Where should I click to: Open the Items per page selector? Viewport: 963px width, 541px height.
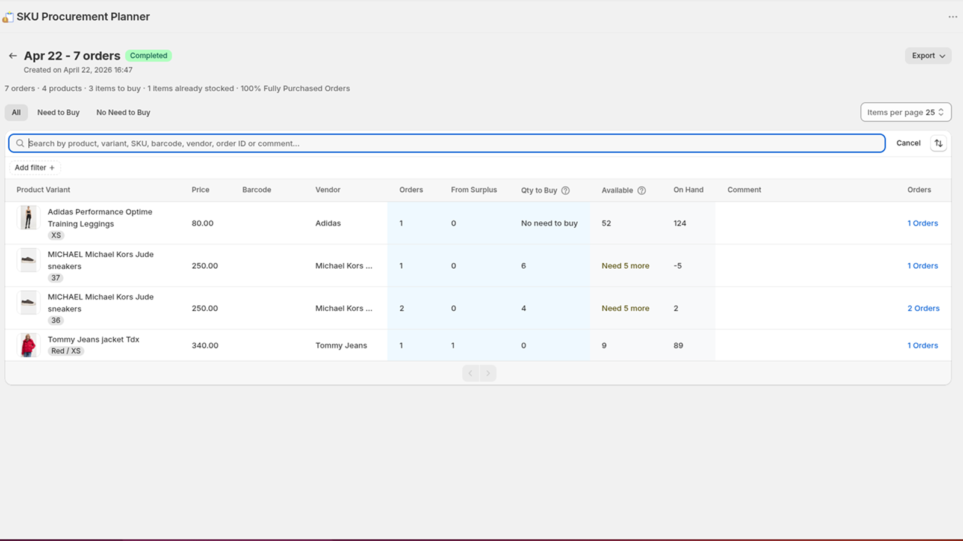(x=905, y=112)
